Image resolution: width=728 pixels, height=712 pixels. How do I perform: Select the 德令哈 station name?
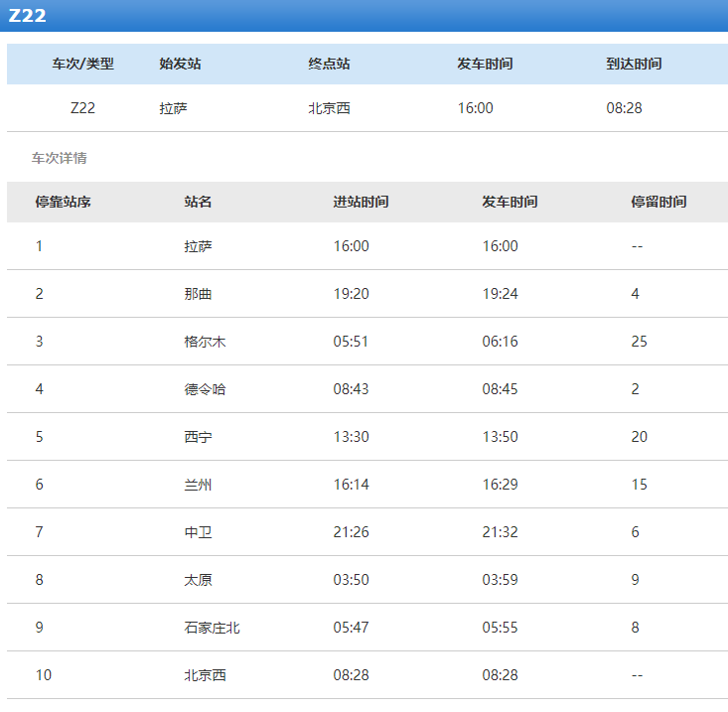click(205, 389)
